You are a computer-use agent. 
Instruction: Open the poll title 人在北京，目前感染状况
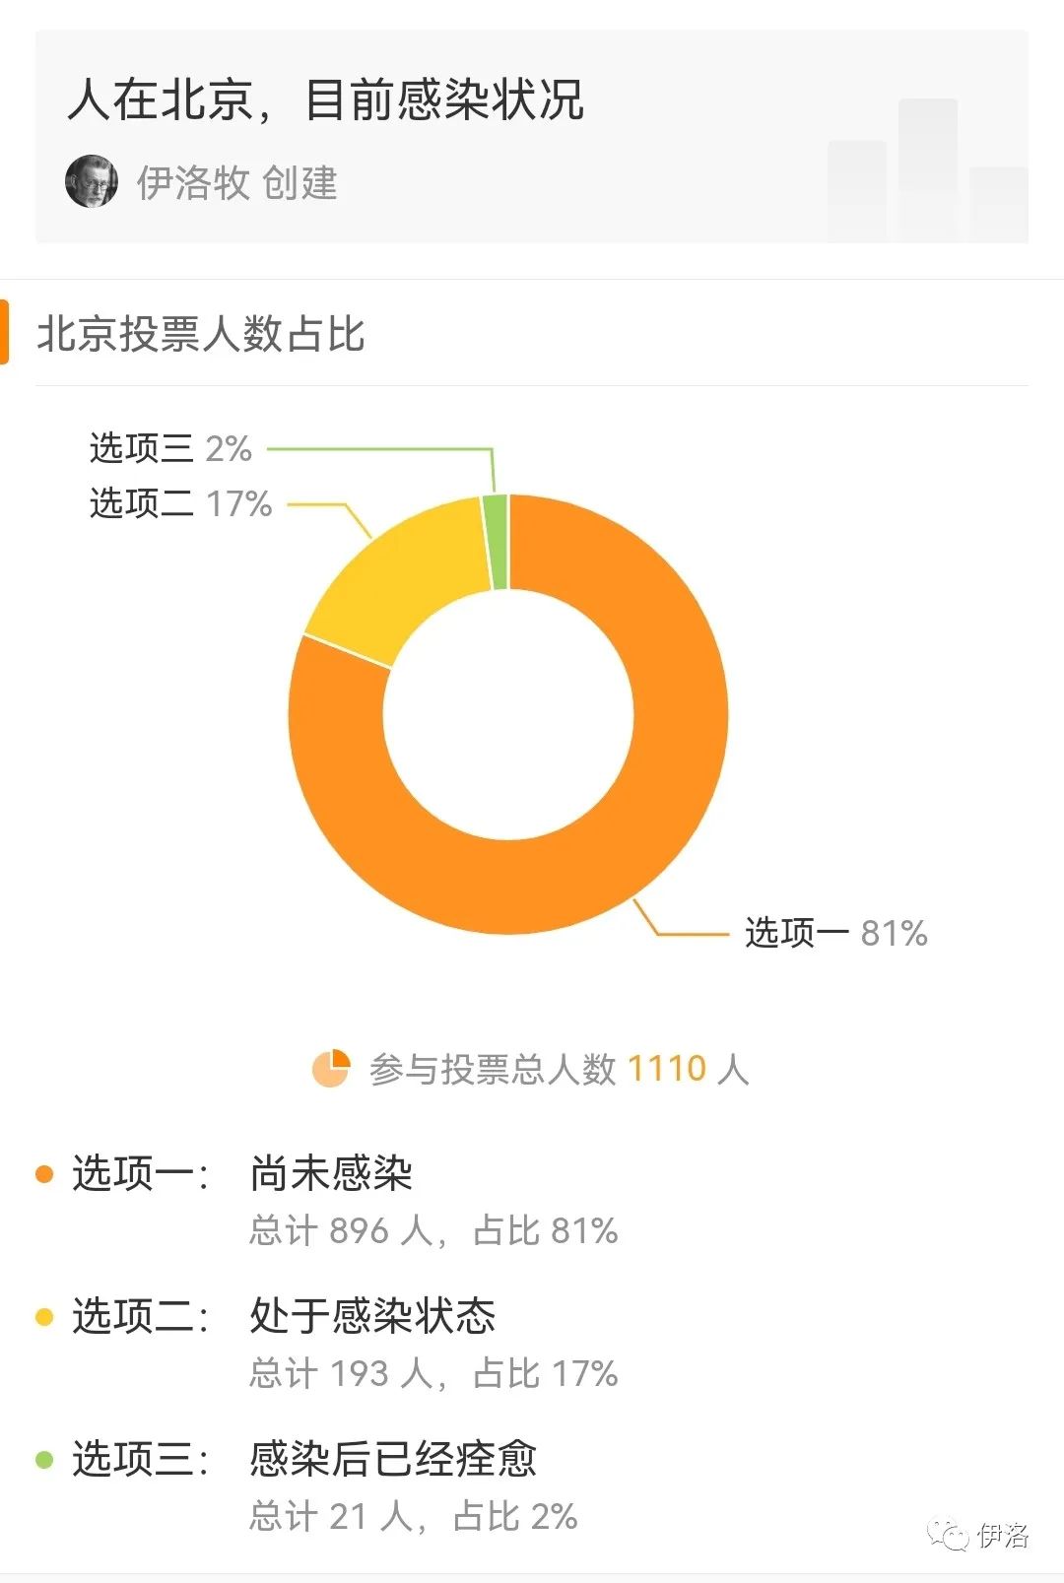326,99
